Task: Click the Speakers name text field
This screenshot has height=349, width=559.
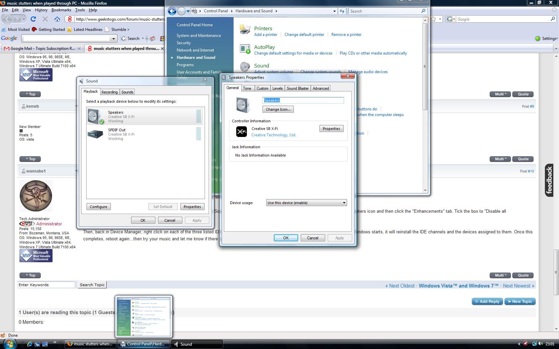Action: click(x=303, y=100)
